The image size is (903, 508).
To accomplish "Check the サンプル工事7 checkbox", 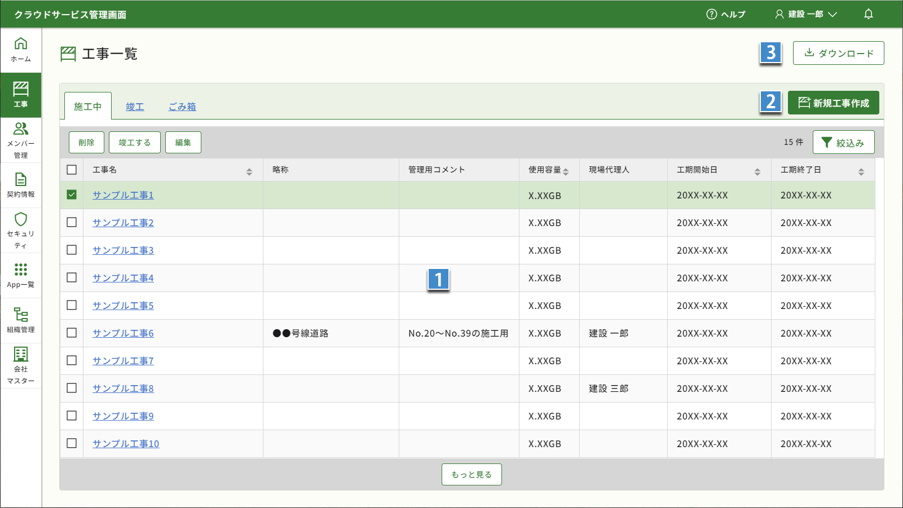I will [x=72, y=360].
